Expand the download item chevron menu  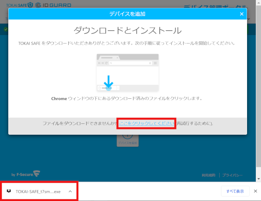tap(70, 191)
